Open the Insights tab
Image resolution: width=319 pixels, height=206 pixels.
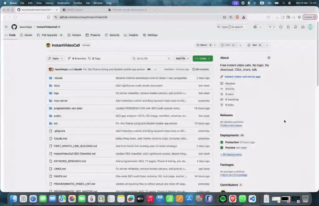pyautogui.click(x=131, y=35)
